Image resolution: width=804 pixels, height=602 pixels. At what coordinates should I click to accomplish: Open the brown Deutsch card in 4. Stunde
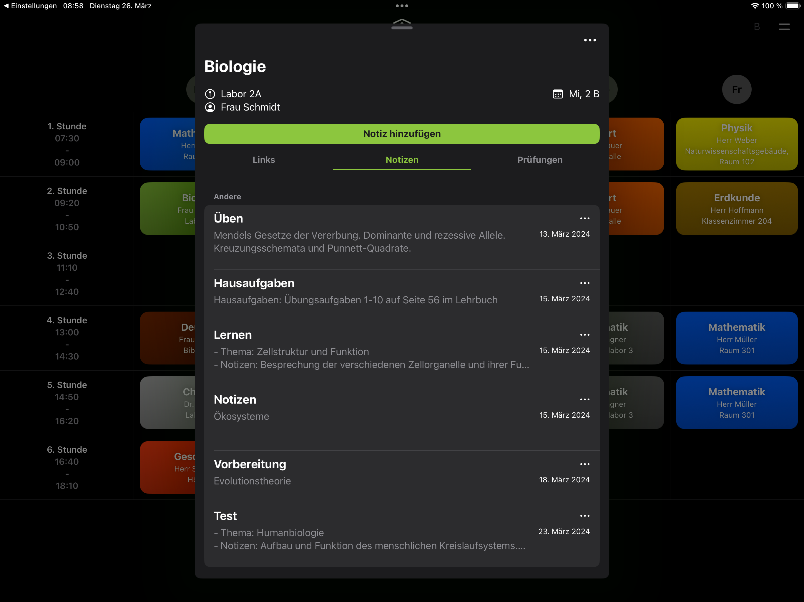[167, 338]
